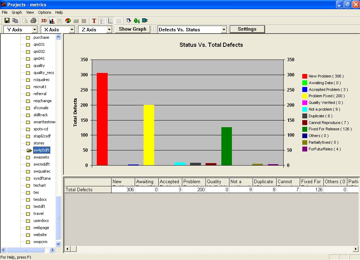Screen dimensions: 360x260
Task: Click the Print icon
Action: (33, 21)
